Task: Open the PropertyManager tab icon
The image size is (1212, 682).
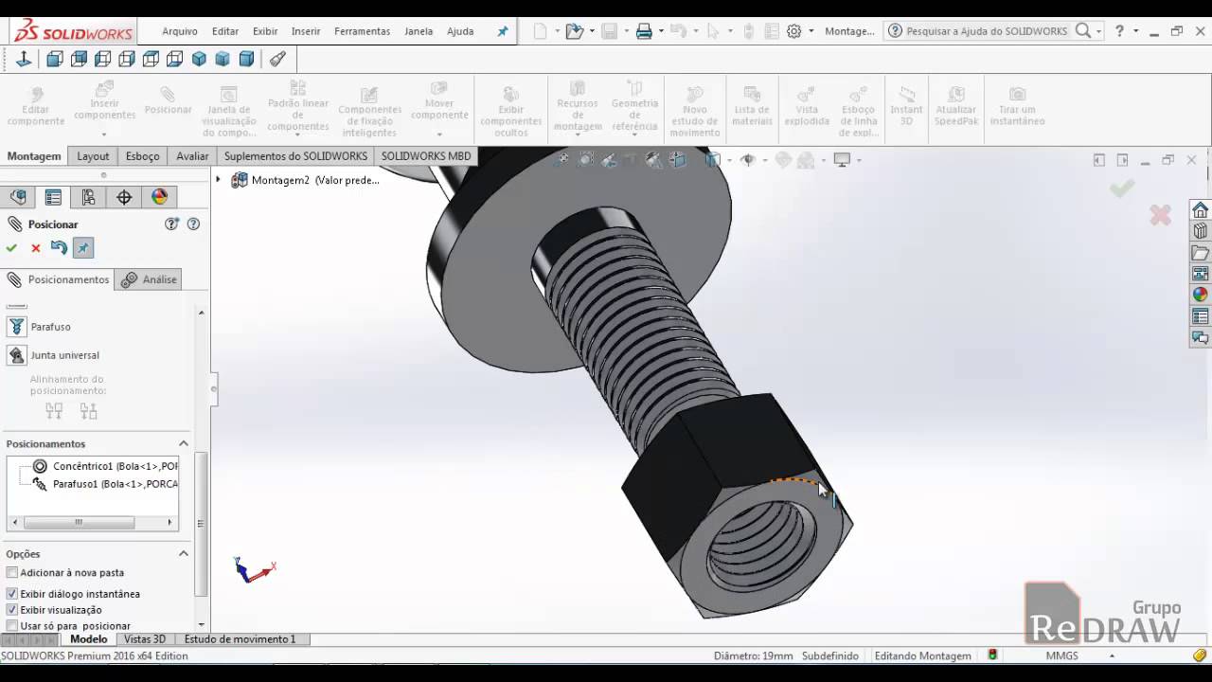Action: coord(53,197)
